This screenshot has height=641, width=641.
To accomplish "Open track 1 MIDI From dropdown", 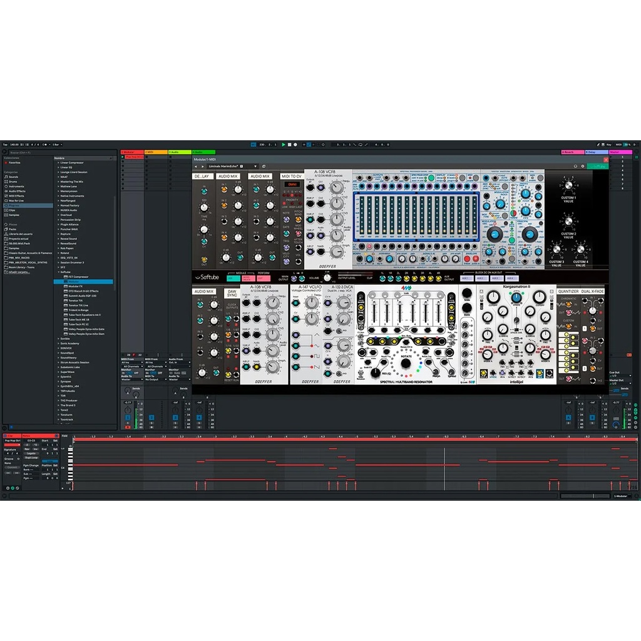I will 132,362.
